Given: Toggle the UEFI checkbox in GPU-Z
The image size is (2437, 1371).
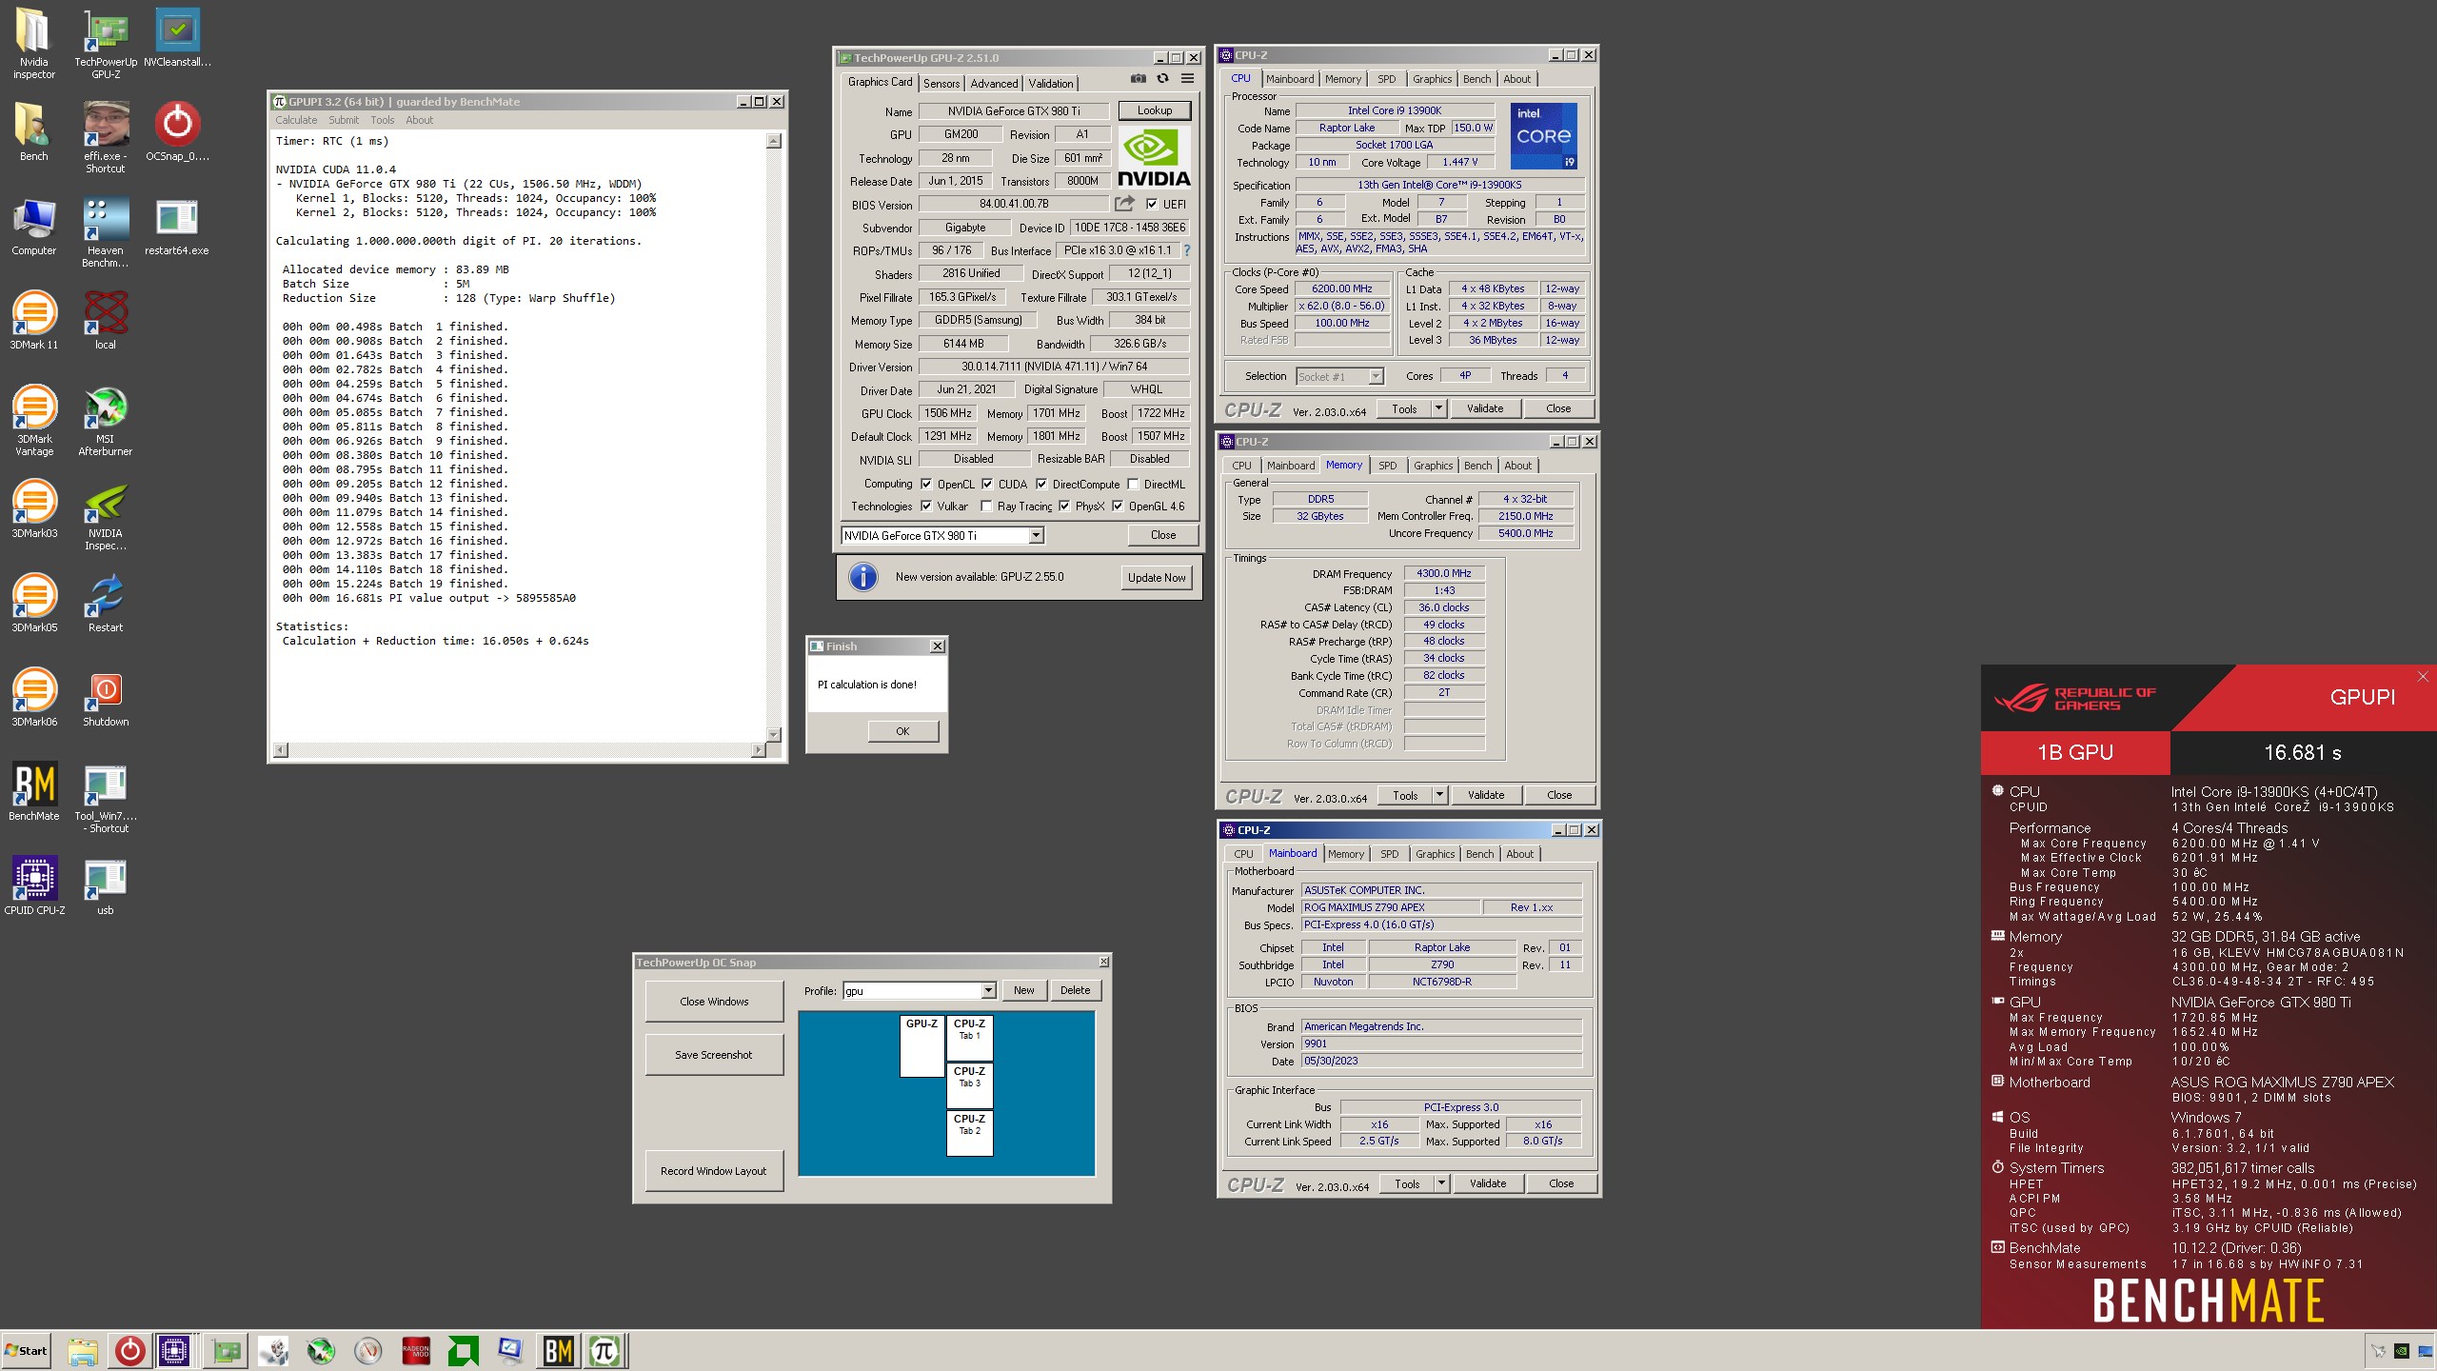Looking at the screenshot, I should pos(1152,204).
